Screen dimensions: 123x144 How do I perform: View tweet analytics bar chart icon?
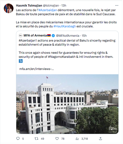pos(77,139)
